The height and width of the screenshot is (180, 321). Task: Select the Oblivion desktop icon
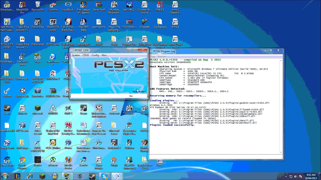pos(129,144)
